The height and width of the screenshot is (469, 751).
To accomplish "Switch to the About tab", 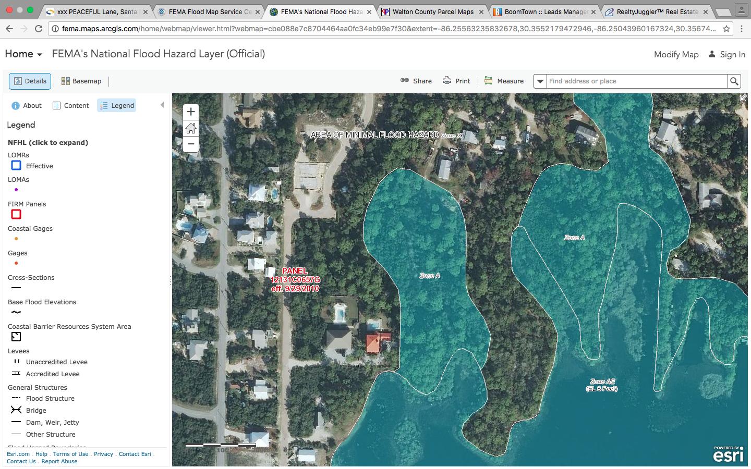I will [26, 105].
